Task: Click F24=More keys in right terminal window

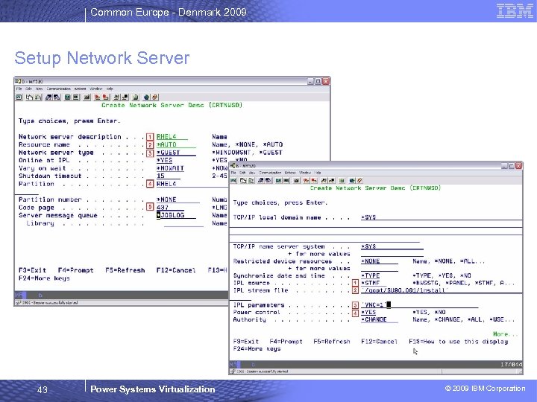Action: coord(257,348)
